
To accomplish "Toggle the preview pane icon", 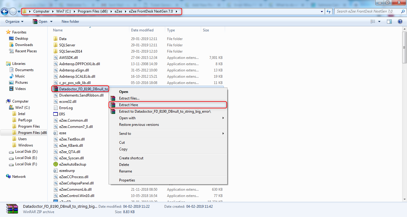I will 389,22.
